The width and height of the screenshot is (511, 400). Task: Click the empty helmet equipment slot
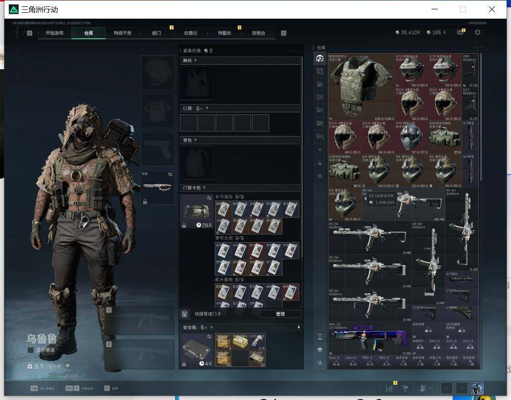(157, 72)
